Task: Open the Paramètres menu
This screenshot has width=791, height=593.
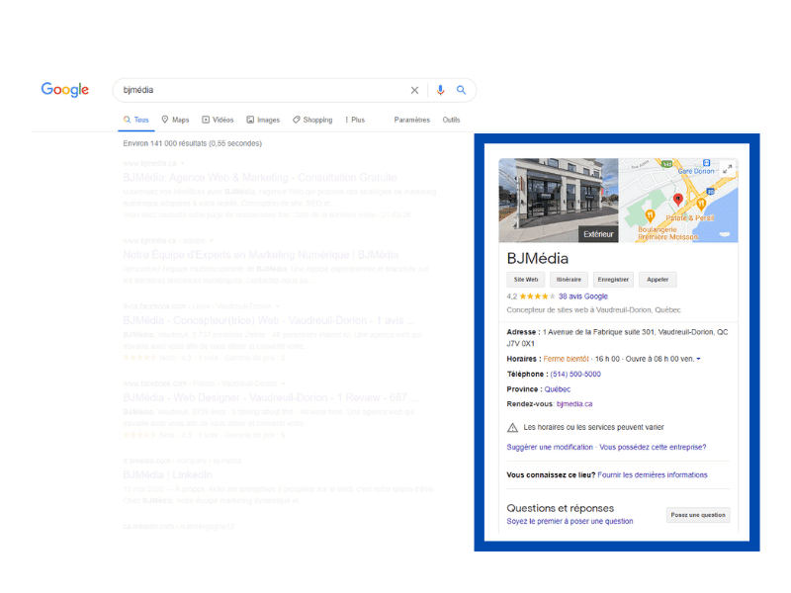Action: (412, 120)
